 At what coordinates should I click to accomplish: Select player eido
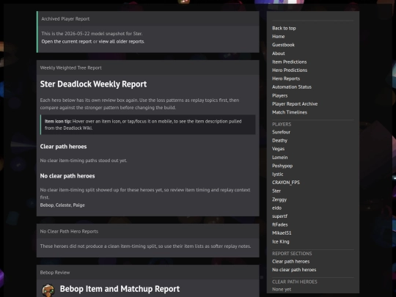pos(276,208)
